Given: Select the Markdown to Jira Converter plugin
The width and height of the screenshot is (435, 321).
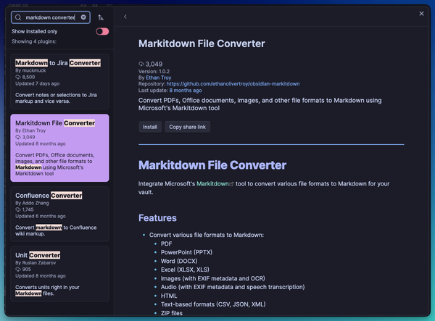Looking at the screenshot, I should pos(59,80).
